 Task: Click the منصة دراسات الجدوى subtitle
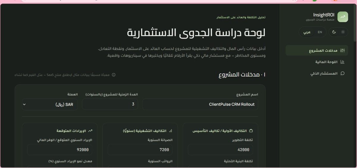pos(320,20)
